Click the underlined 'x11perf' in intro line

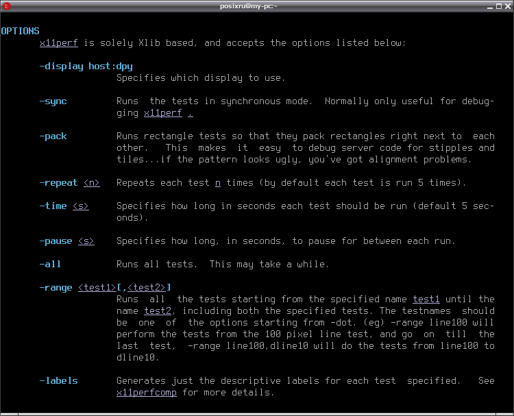pyautogui.click(x=59, y=43)
